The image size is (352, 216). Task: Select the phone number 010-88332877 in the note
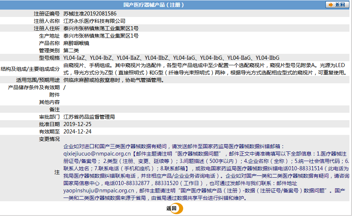pos(132,183)
